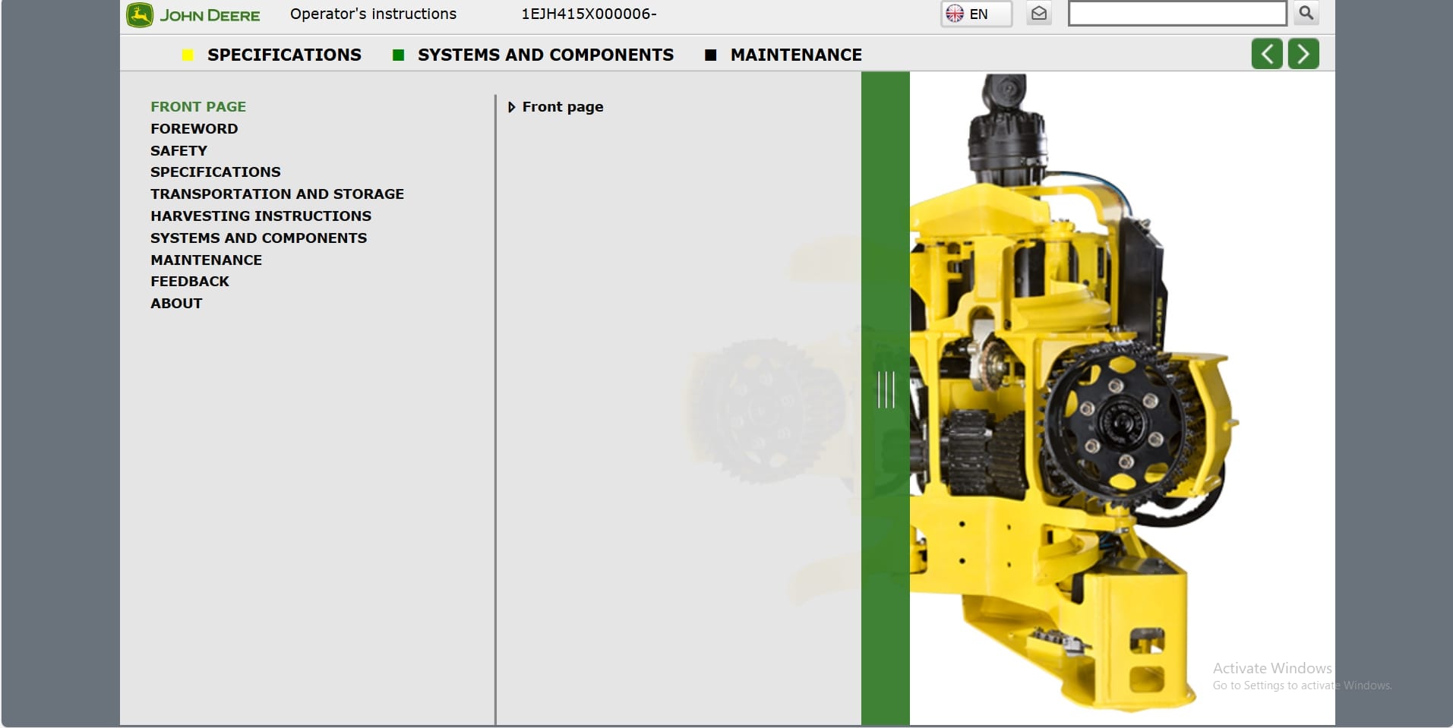Open TRANSPORTATION AND STORAGE section
This screenshot has width=1453, height=728.
[x=276, y=194]
